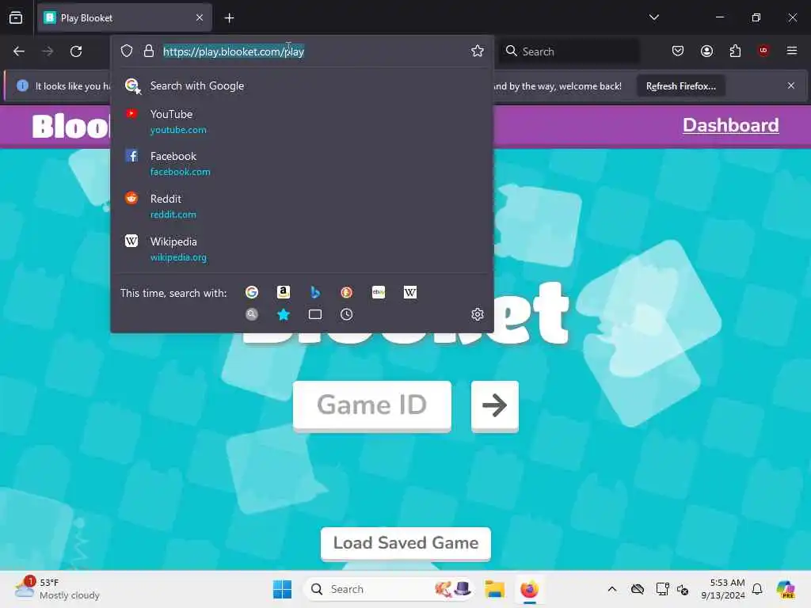Viewport: 811px width, 608px height.
Task: Expand the list all tabs chevron
Action: tap(653, 17)
